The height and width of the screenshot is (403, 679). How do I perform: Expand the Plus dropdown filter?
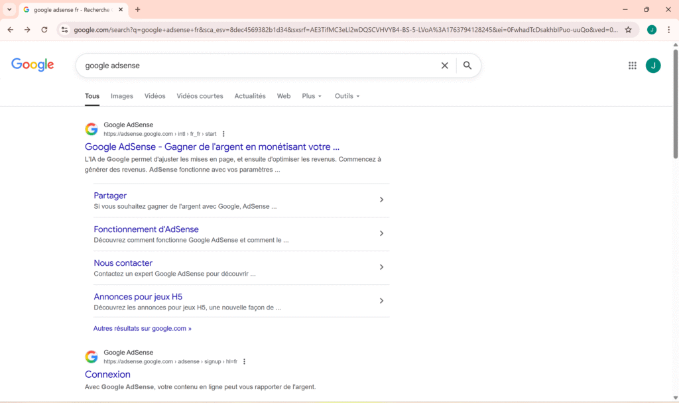coord(312,96)
